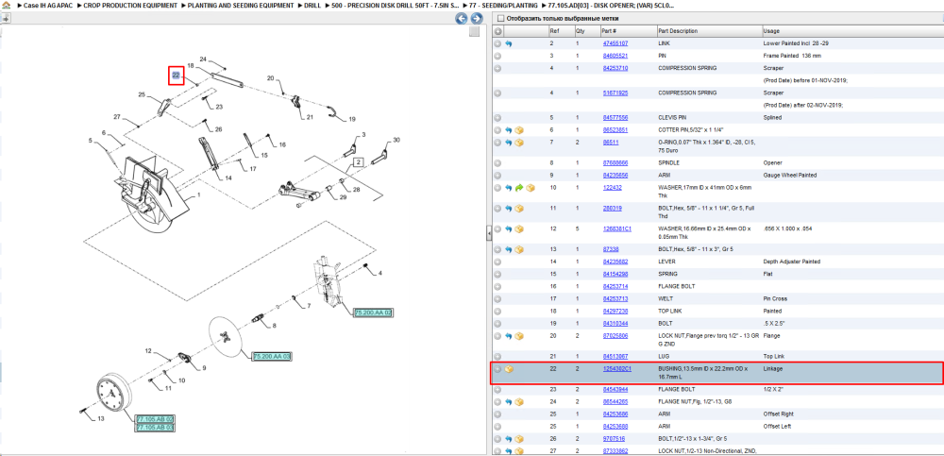944x456 pixels.
Task: Open 'DRILL' breadcrumb
Action: pyautogui.click(x=314, y=5)
